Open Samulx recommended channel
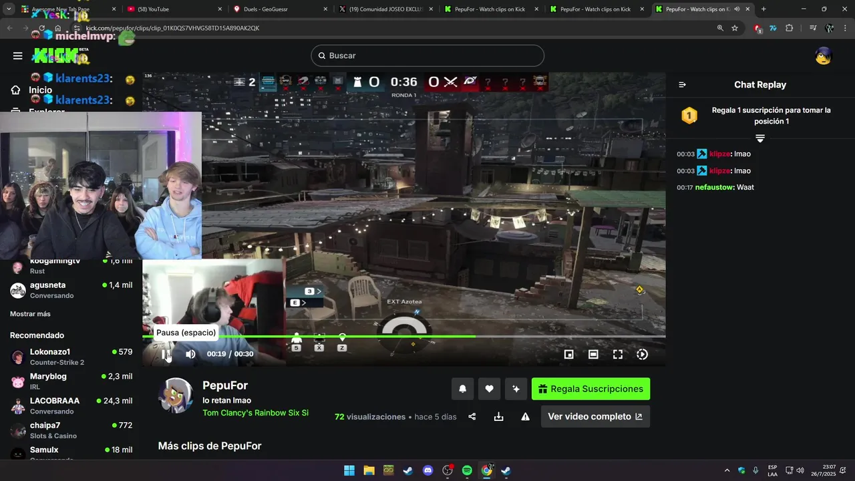Viewport: 855px width, 481px height. point(71,454)
